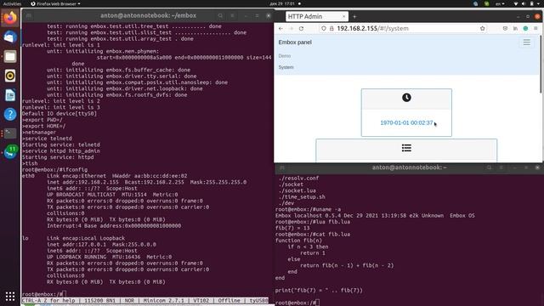
Task: Click the 'root@embox:/#uname -a' line
Action: click(308, 209)
